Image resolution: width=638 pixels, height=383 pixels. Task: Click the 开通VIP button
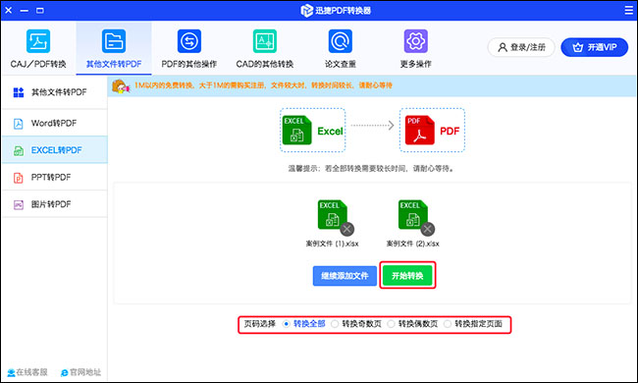click(595, 47)
